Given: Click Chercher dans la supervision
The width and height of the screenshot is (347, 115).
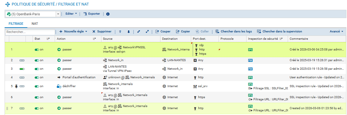Looking at the screenshot, I should tap(279, 32).
